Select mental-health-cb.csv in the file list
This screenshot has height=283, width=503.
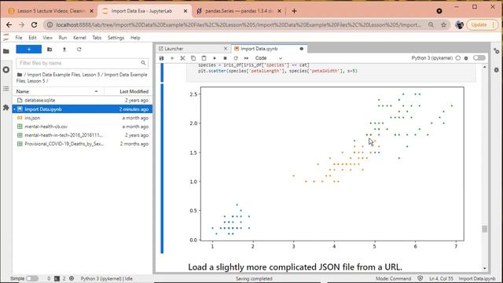83,127
